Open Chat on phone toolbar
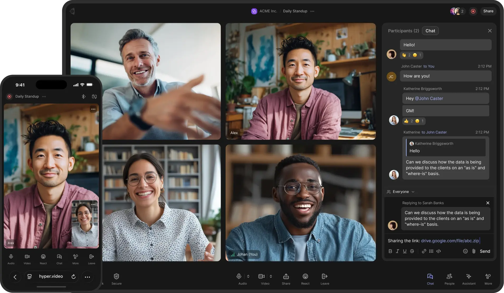 click(x=59, y=259)
